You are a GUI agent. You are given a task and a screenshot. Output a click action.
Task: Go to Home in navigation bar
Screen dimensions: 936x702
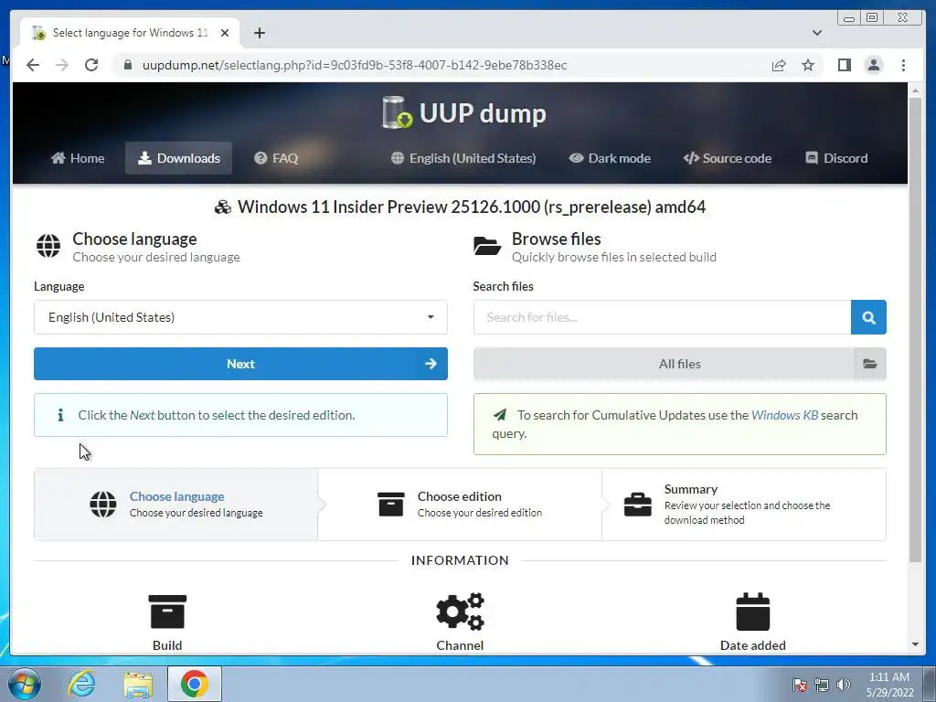point(78,158)
